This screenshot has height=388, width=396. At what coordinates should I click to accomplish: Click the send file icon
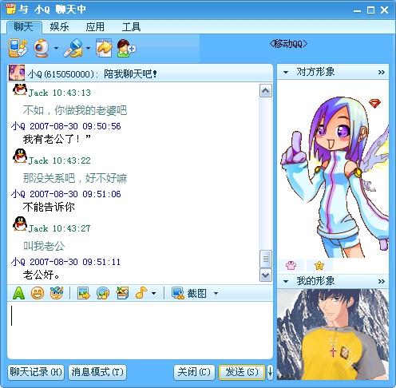pos(104,48)
